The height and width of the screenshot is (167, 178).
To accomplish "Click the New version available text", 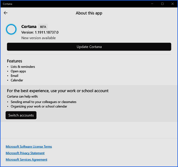I will click(38, 38).
